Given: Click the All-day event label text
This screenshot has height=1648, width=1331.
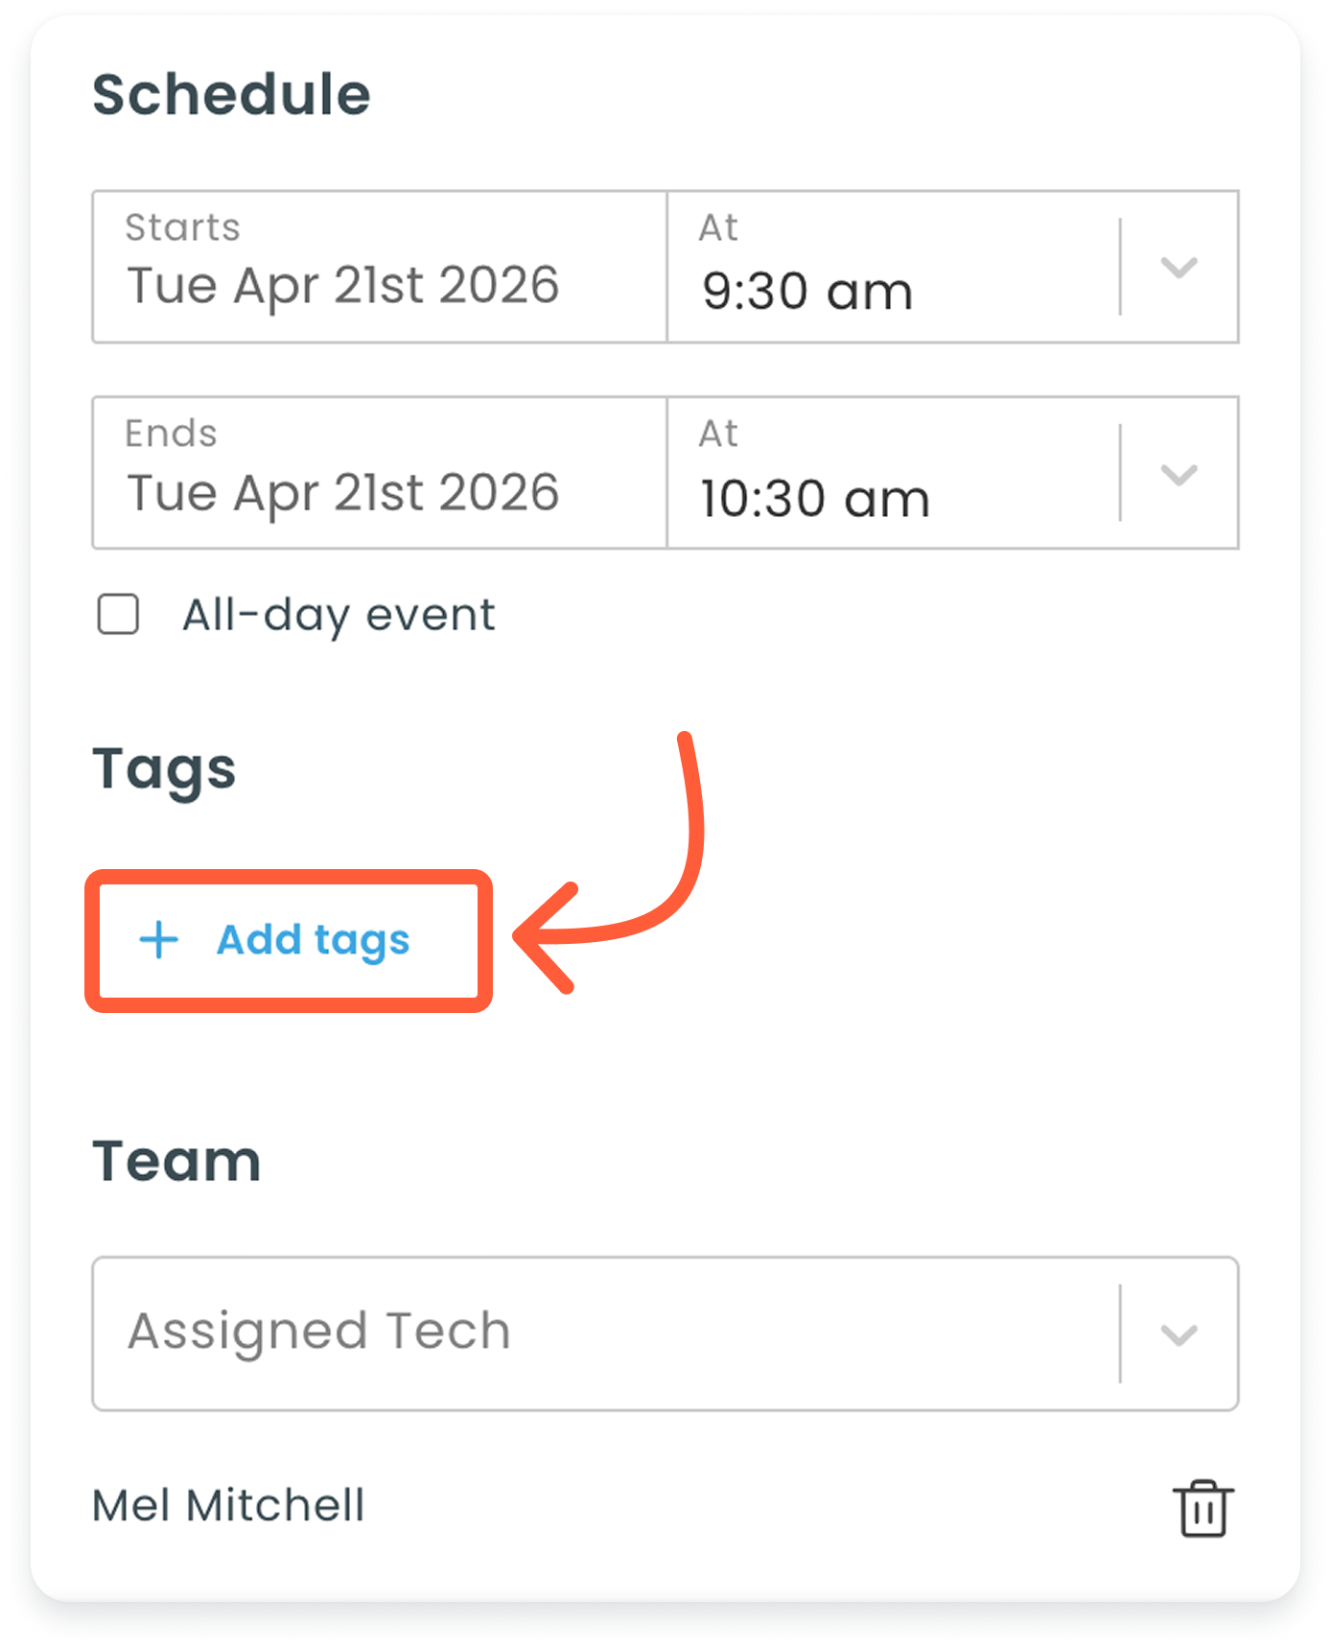Looking at the screenshot, I should [x=339, y=615].
